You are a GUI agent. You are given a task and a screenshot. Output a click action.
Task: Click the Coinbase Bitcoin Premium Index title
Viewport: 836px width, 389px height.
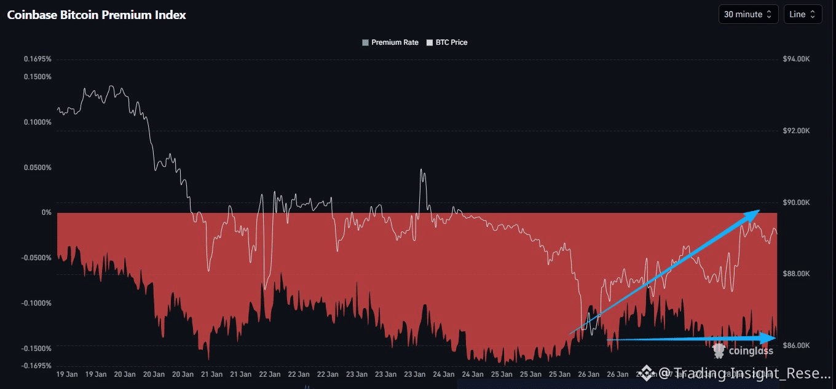[x=97, y=15]
